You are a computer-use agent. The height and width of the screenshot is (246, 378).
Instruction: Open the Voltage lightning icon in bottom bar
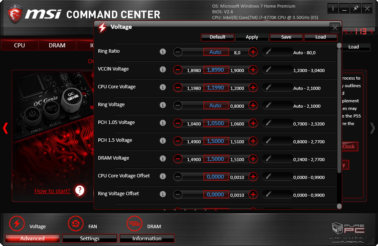17,223
